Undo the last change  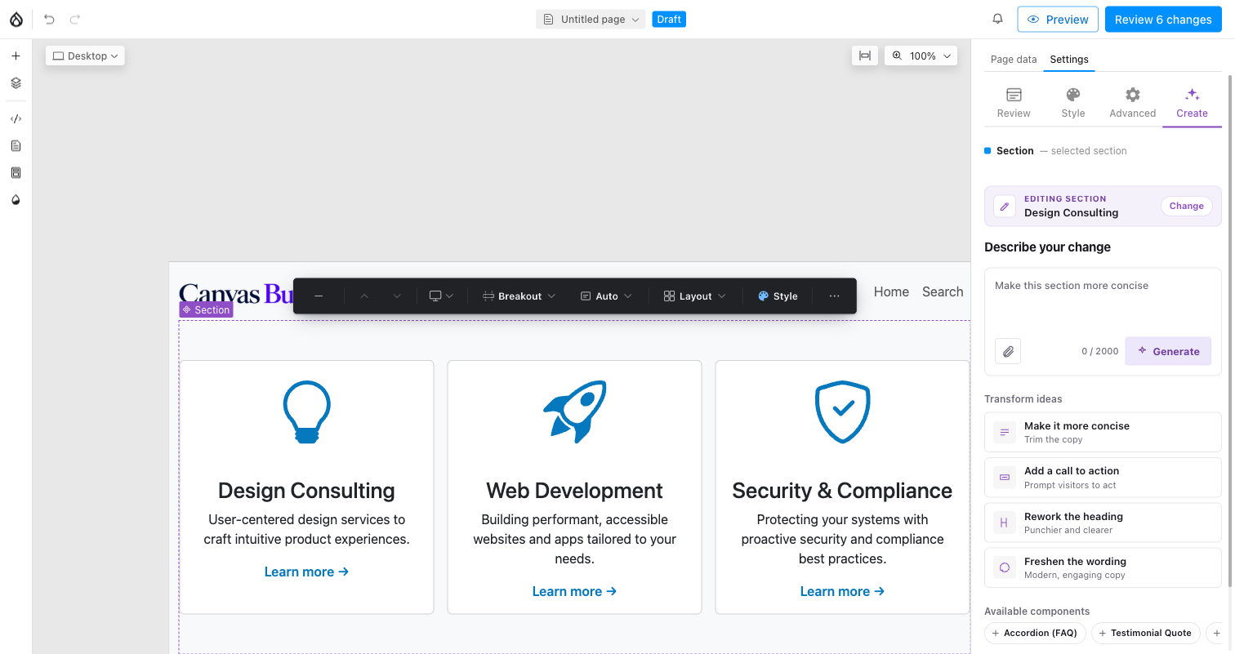coord(49,19)
